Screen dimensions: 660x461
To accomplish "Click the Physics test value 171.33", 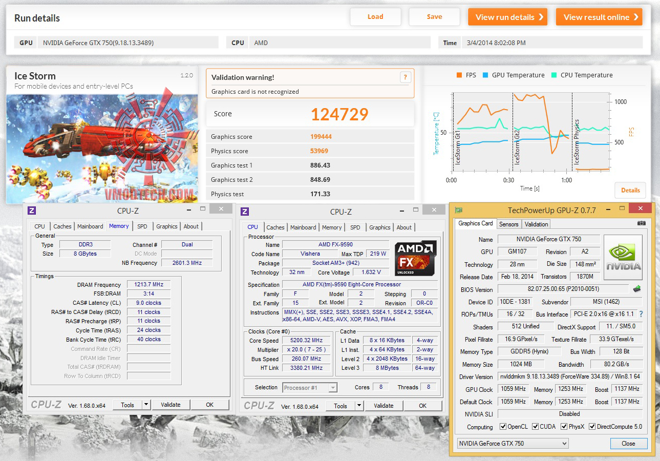I will pos(321,194).
